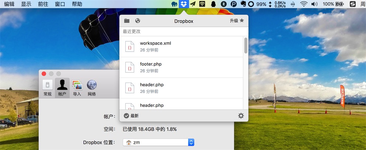Click the Dropbox icon in menu bar
This screenshot has width=366, height=150.
coord(184,4)
